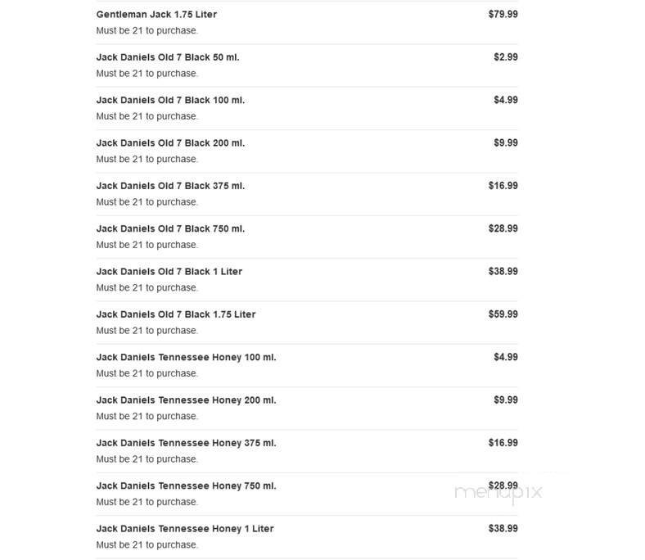Select Jack Daniels Old 7 Black 50 ml.
This screenshot has height=560, width=645.
click(x=167, y=57)
